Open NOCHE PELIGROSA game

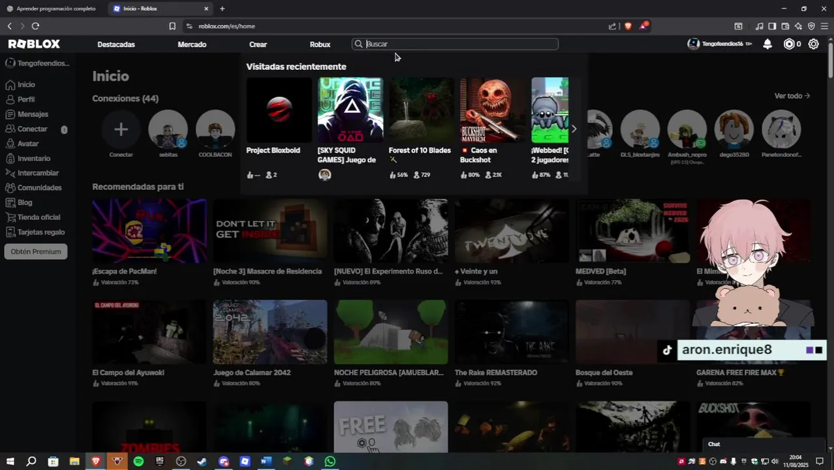(x=391, y=332)
